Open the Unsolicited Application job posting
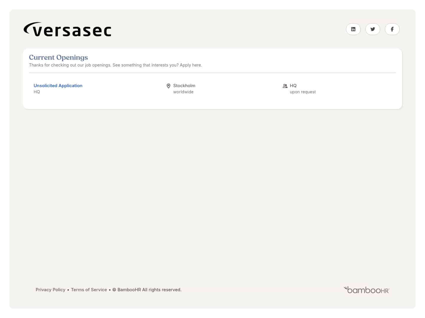 tap(58, 86)
